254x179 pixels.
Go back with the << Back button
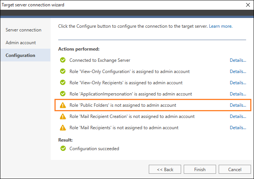point(165,169)
